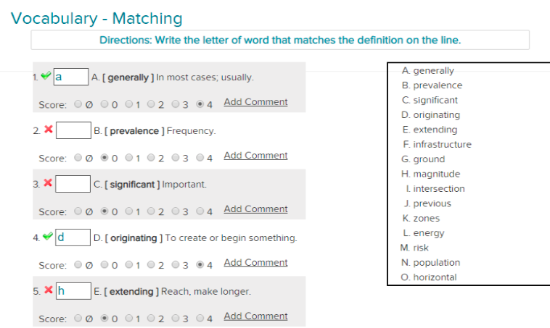
Task: Click Add Comment under question 3
Action: [x=255, y=209]
